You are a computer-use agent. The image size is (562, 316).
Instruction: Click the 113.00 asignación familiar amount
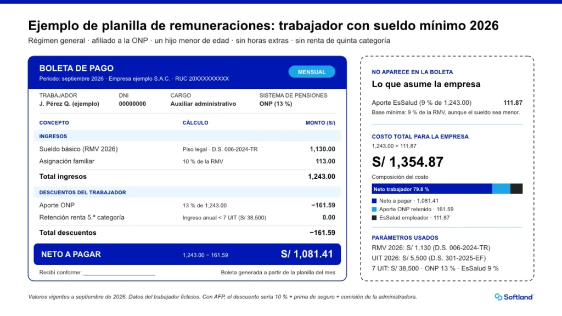tap(325, 161)
